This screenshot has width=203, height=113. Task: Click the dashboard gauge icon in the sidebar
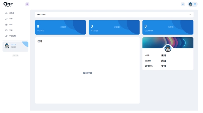6,13
